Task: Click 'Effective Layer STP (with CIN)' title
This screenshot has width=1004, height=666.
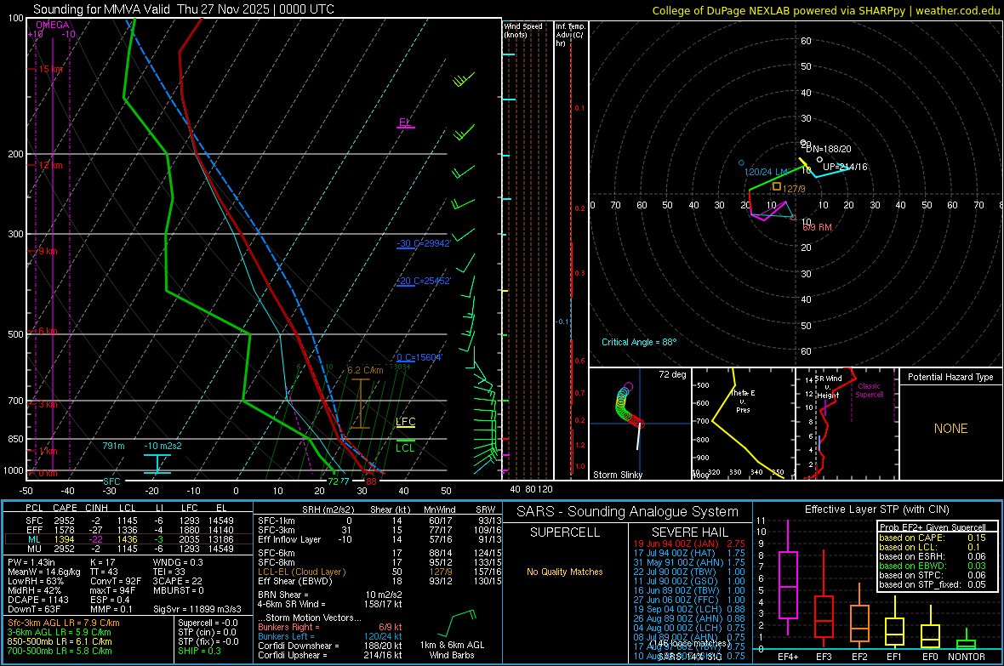Action: point(876,509)
